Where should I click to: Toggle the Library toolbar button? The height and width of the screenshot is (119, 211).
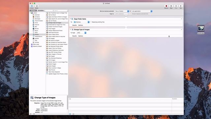[x=32, y=6]
